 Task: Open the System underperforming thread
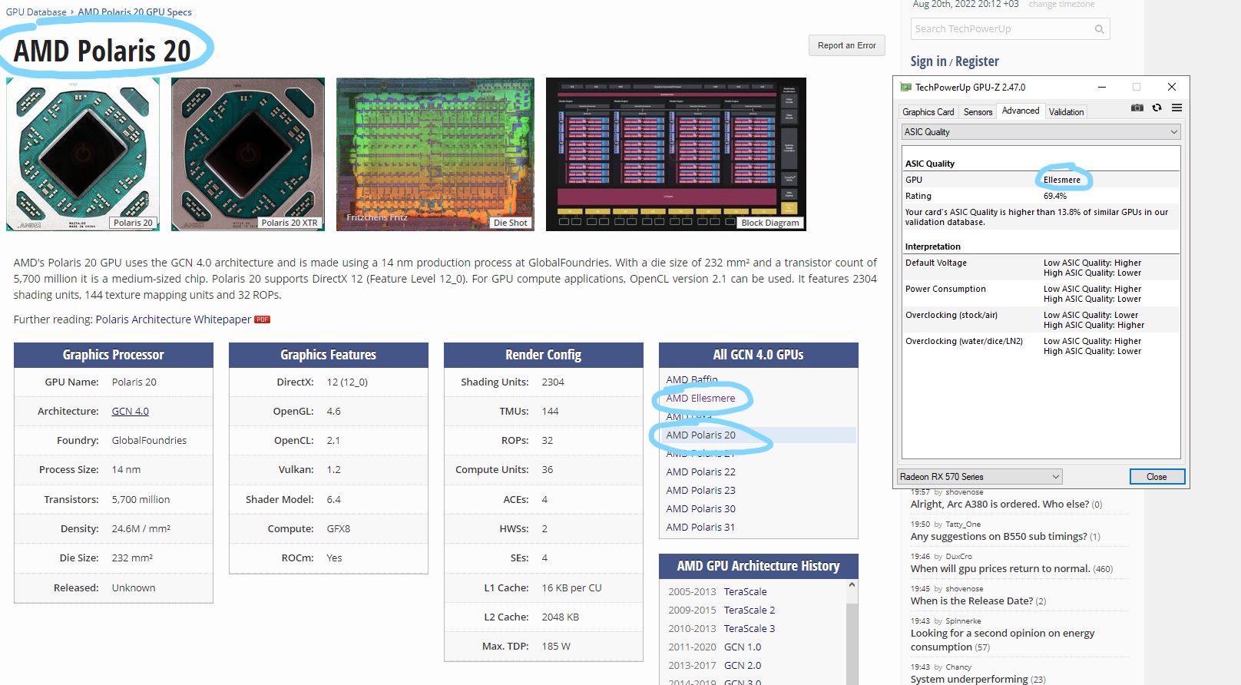coord(969,680)
